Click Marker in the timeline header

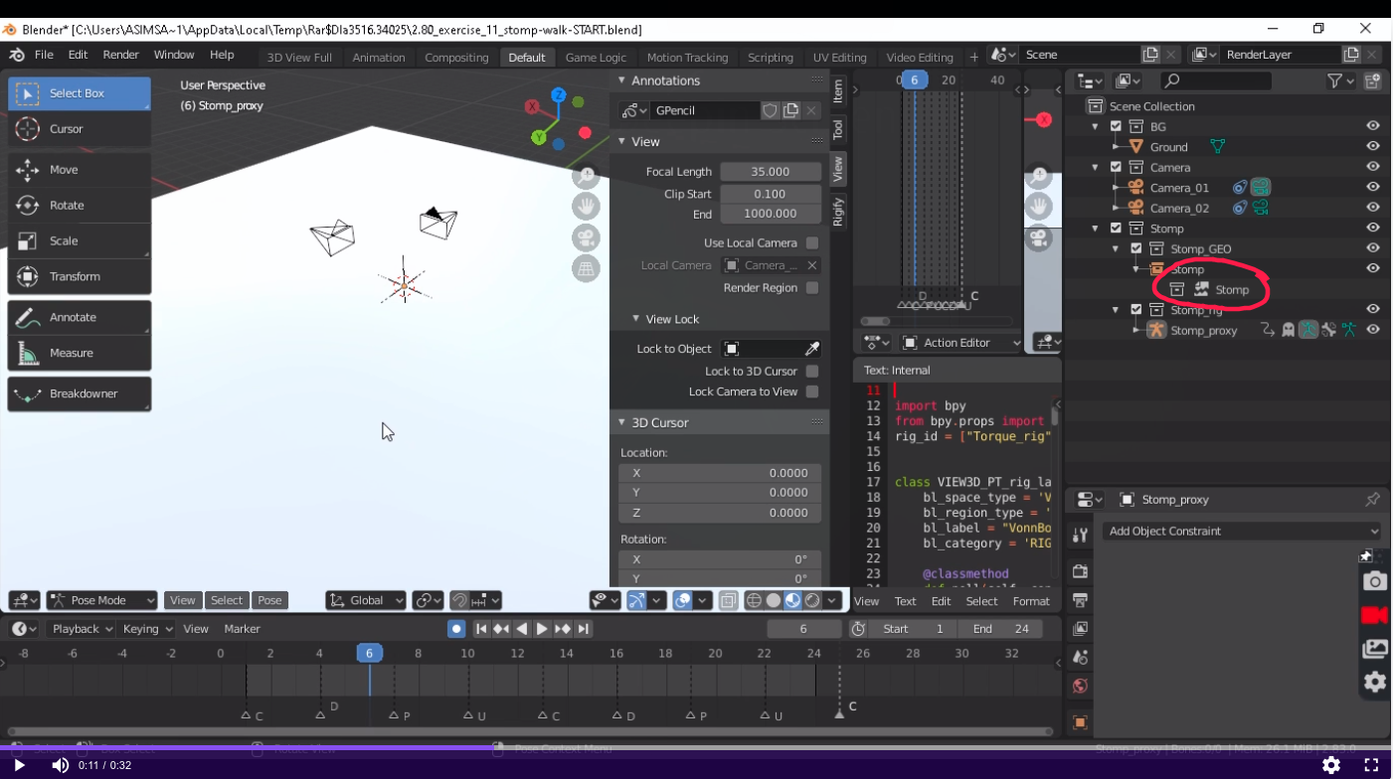pos(242,629)
